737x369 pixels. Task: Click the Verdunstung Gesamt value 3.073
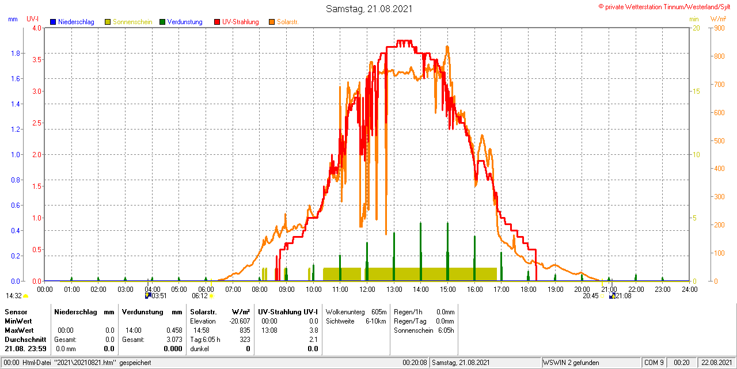(174, 340)
